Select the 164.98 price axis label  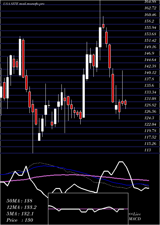tap(151, 2)
